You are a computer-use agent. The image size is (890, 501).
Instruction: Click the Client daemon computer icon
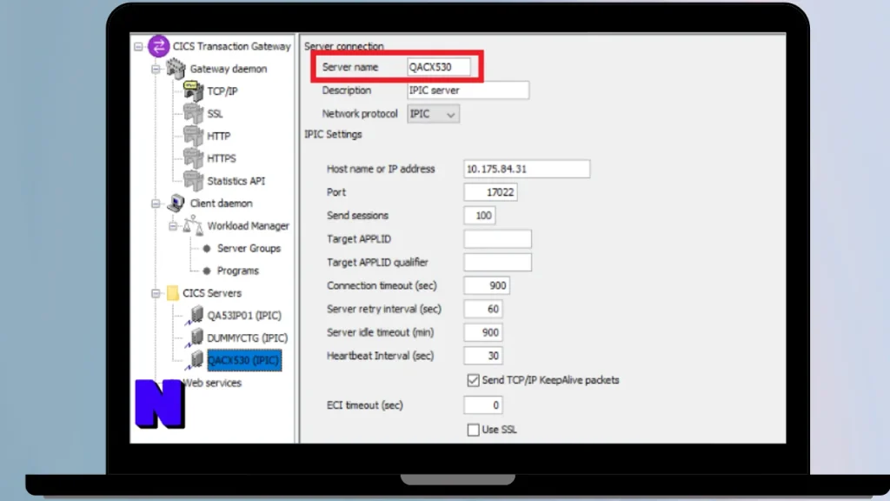point(176,203)
